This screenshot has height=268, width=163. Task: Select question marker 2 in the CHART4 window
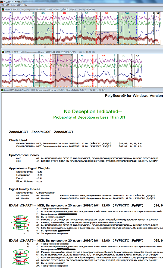tap(20, 13)
